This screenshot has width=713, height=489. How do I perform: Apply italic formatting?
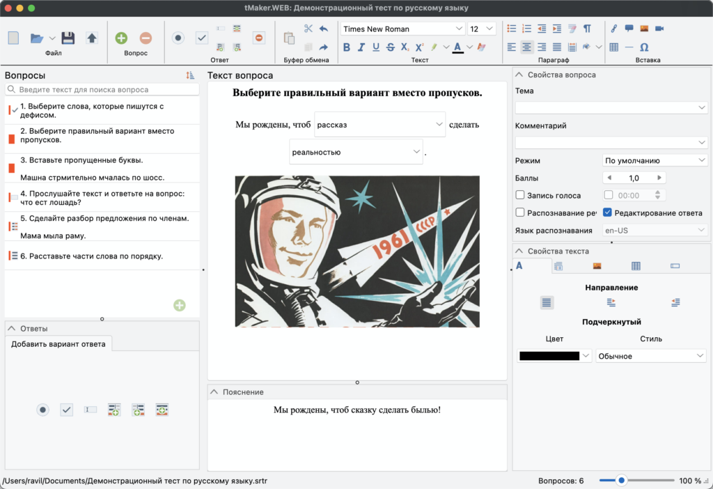click(x=361, y=47)
